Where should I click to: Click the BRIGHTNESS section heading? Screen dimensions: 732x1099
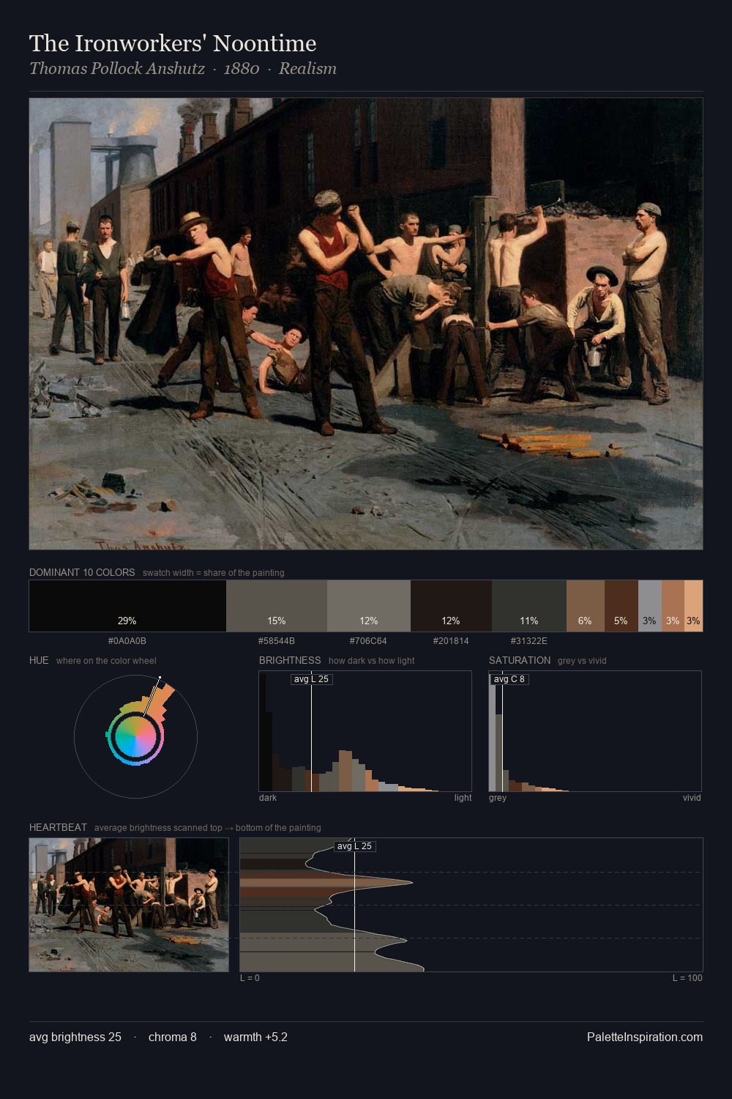point(290,660)
